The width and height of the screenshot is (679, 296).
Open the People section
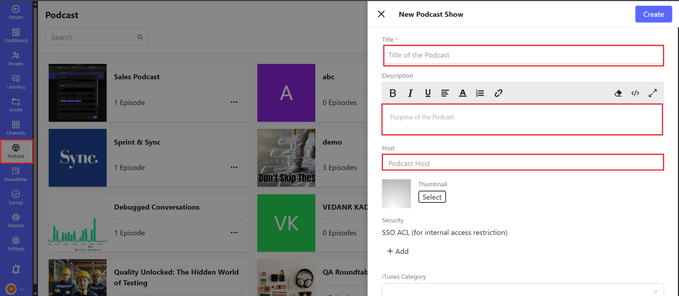click(16, 59)
